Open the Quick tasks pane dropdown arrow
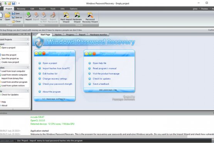This screenshot has width=214, height=143. 22,34
